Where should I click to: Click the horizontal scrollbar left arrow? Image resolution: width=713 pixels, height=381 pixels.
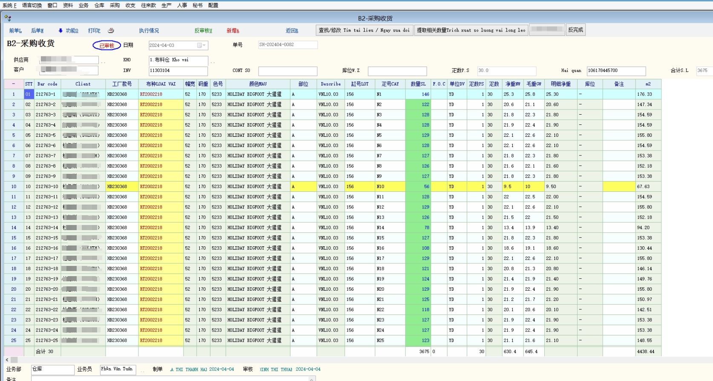click(7, 360)
